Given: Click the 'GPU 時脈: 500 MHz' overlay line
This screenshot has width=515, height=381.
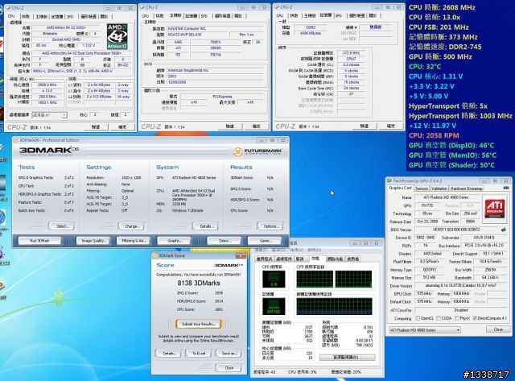Looking at the screenshot, I should click(440, 56).
